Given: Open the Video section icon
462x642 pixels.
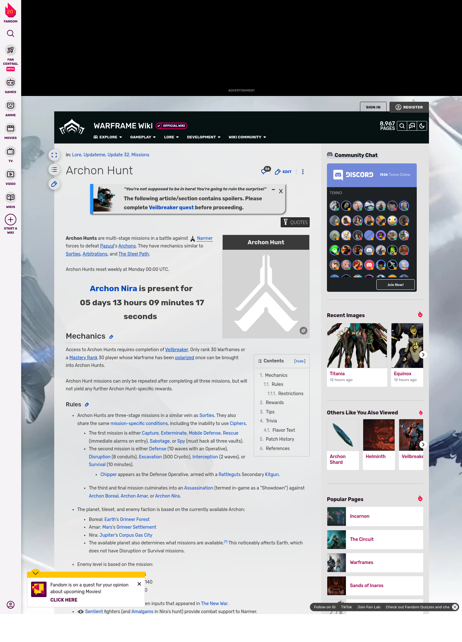Looking at the screenshot, I should coord(11,174).
